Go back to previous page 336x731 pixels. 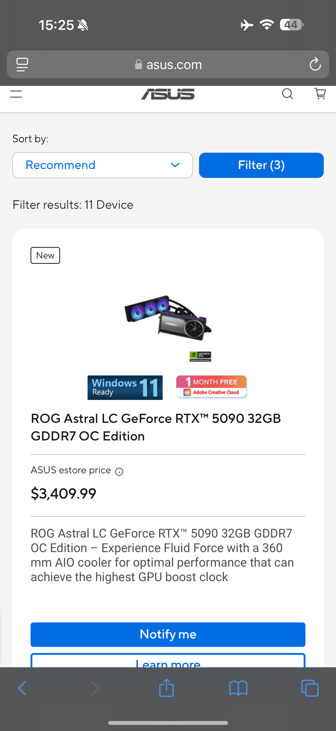[x=22, y=688]
